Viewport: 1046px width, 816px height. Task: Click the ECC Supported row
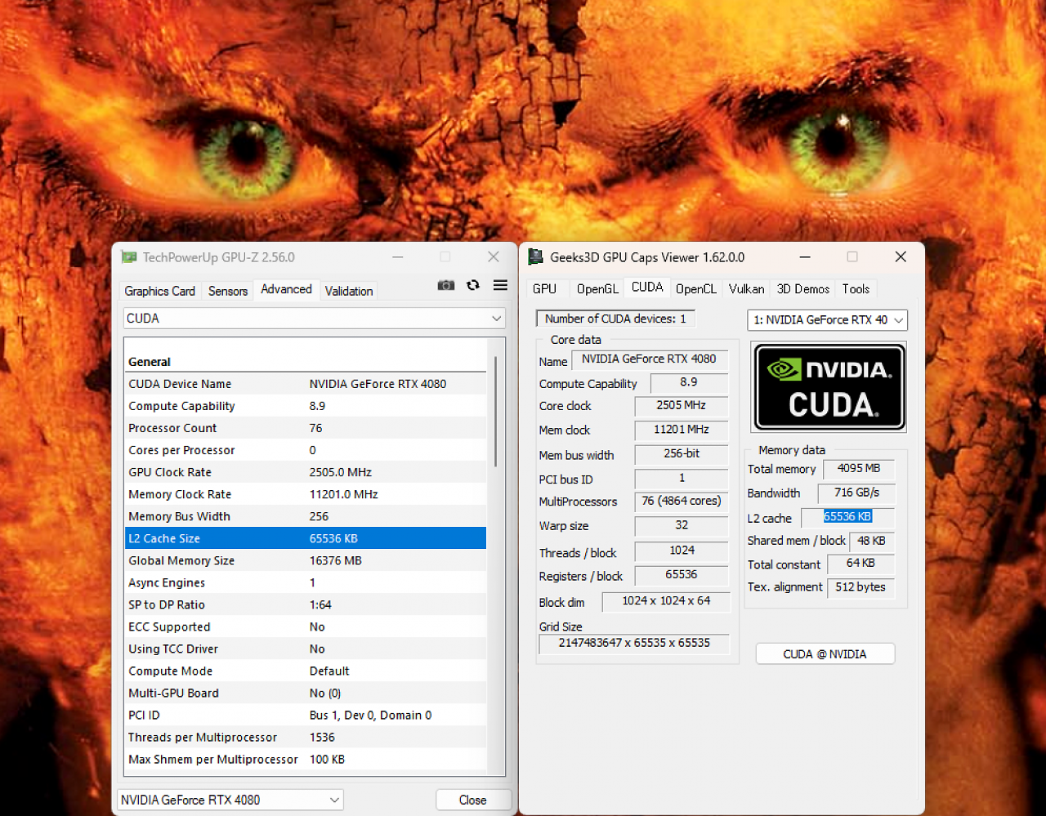tap(306, 626)
